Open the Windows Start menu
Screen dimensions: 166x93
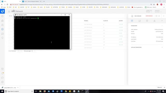coord(2,91)
